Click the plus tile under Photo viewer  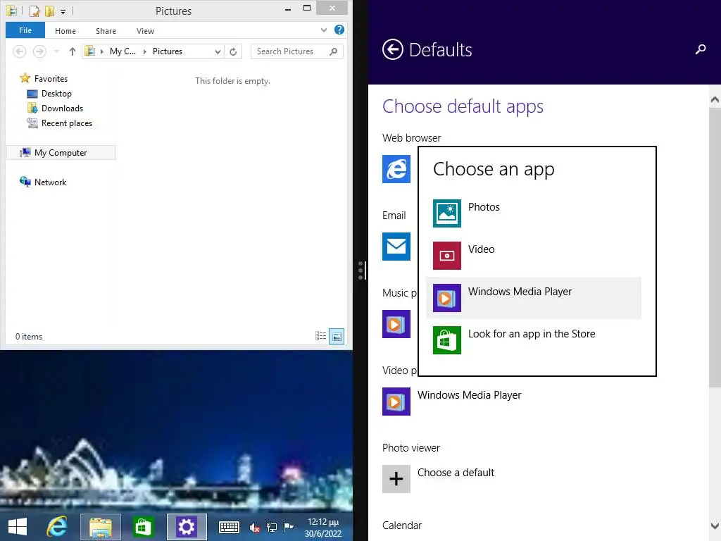(396, 478)
